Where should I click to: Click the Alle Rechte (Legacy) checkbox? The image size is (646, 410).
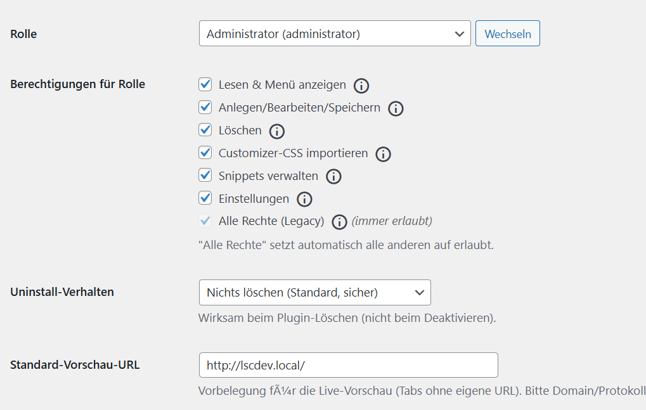[205, 221]
